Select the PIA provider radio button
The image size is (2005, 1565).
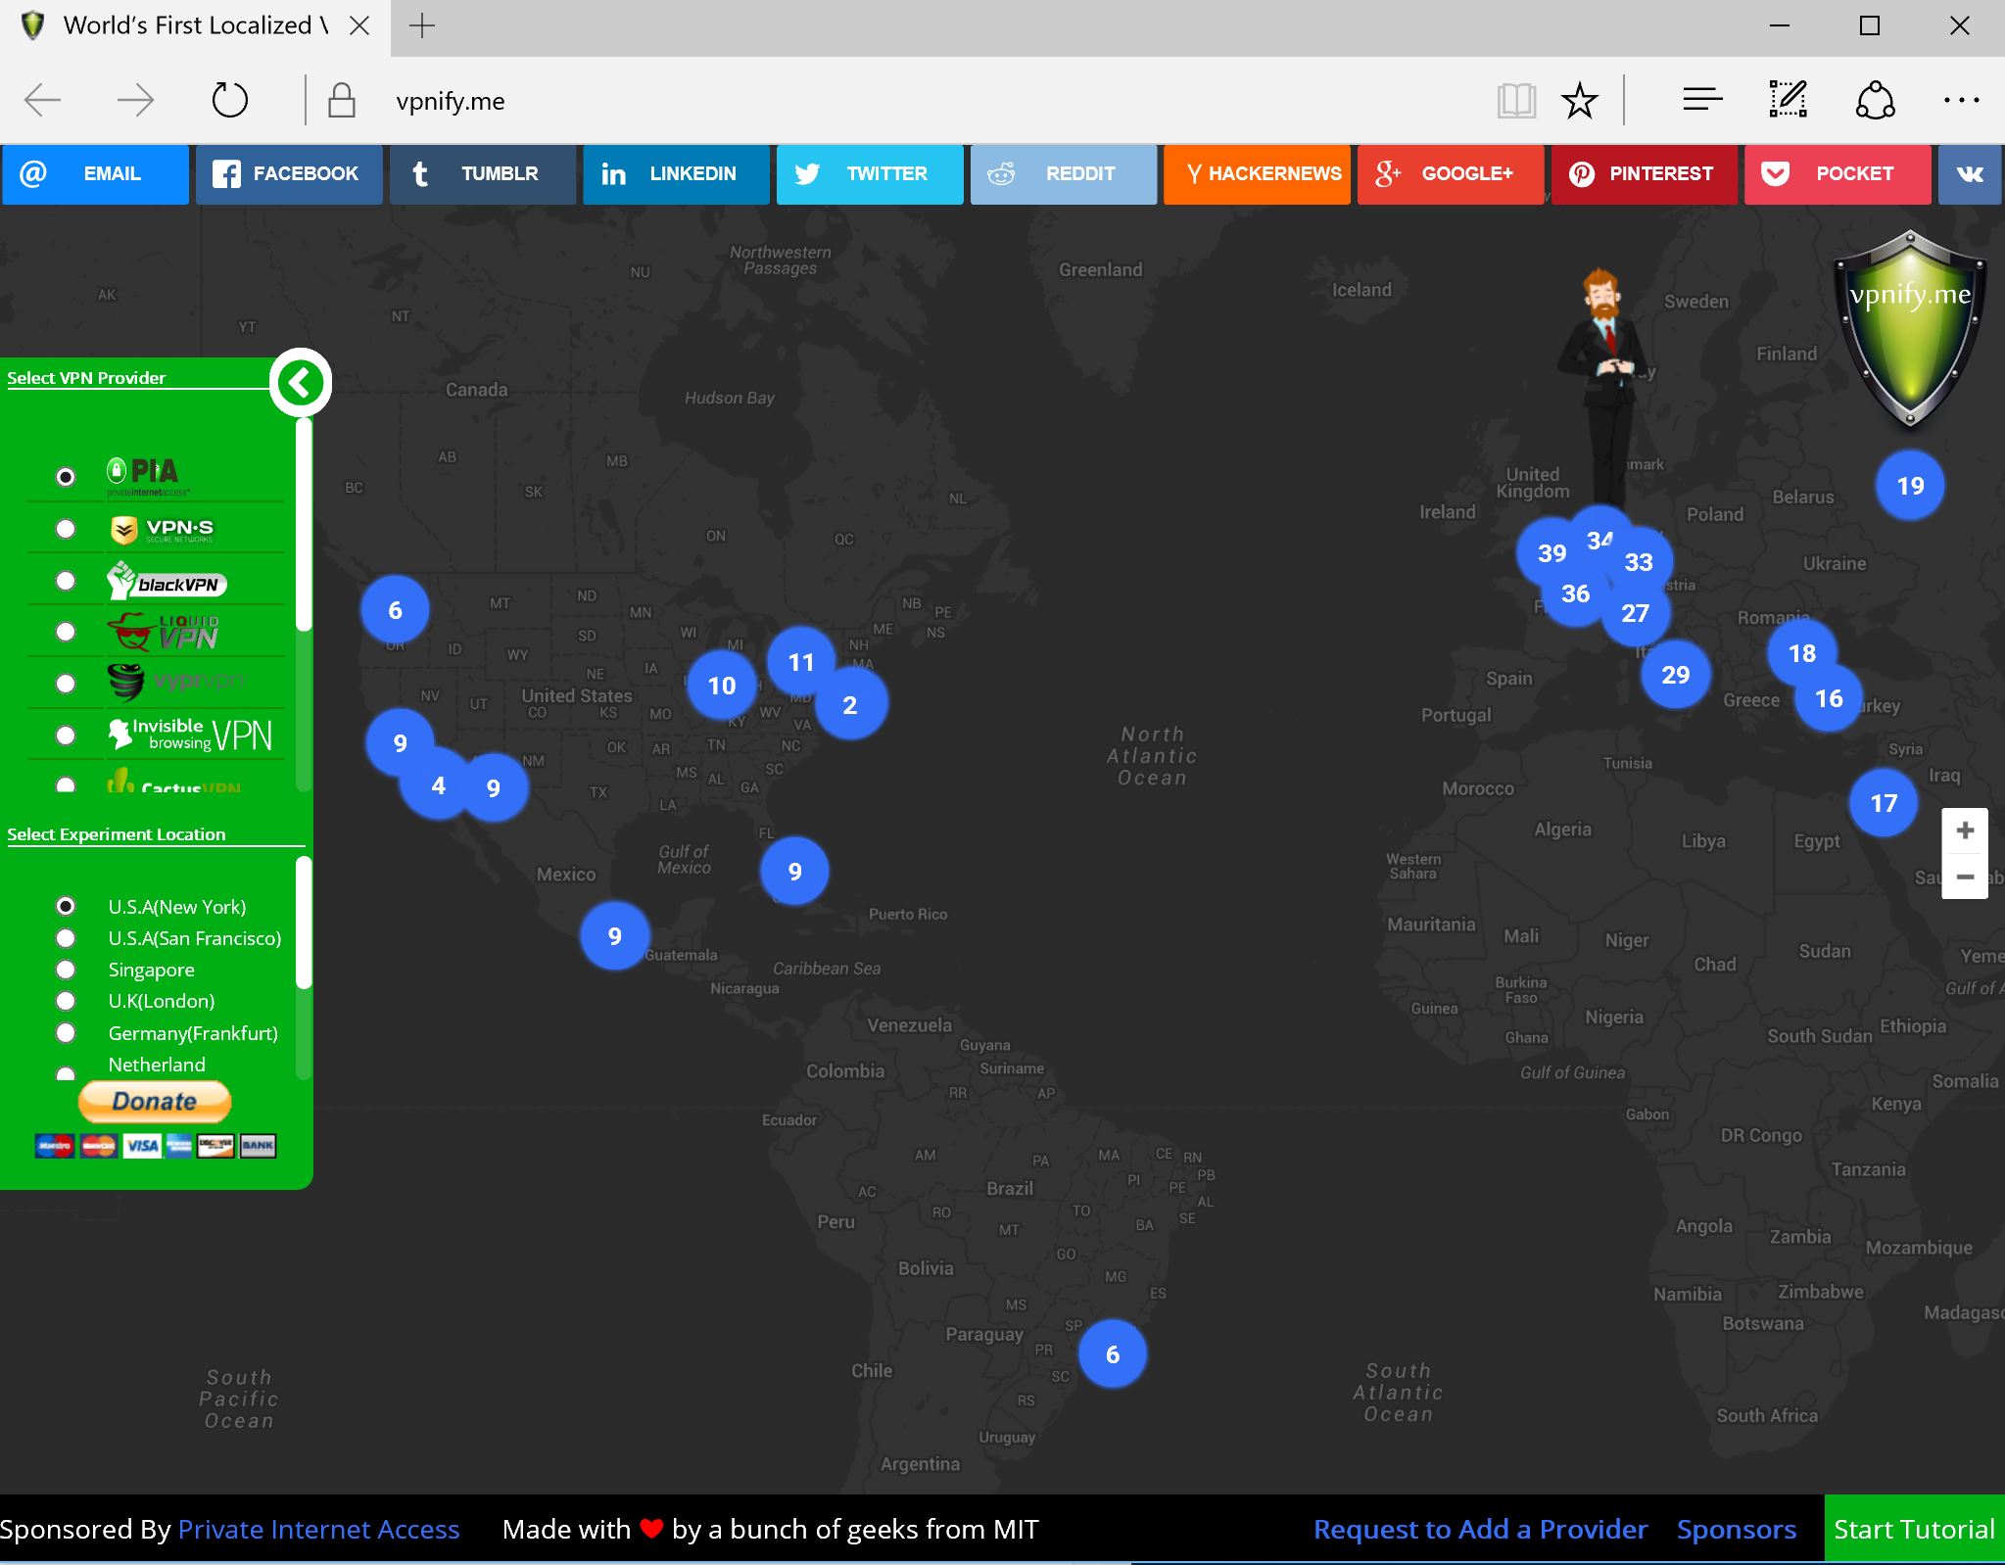(66, 477)
